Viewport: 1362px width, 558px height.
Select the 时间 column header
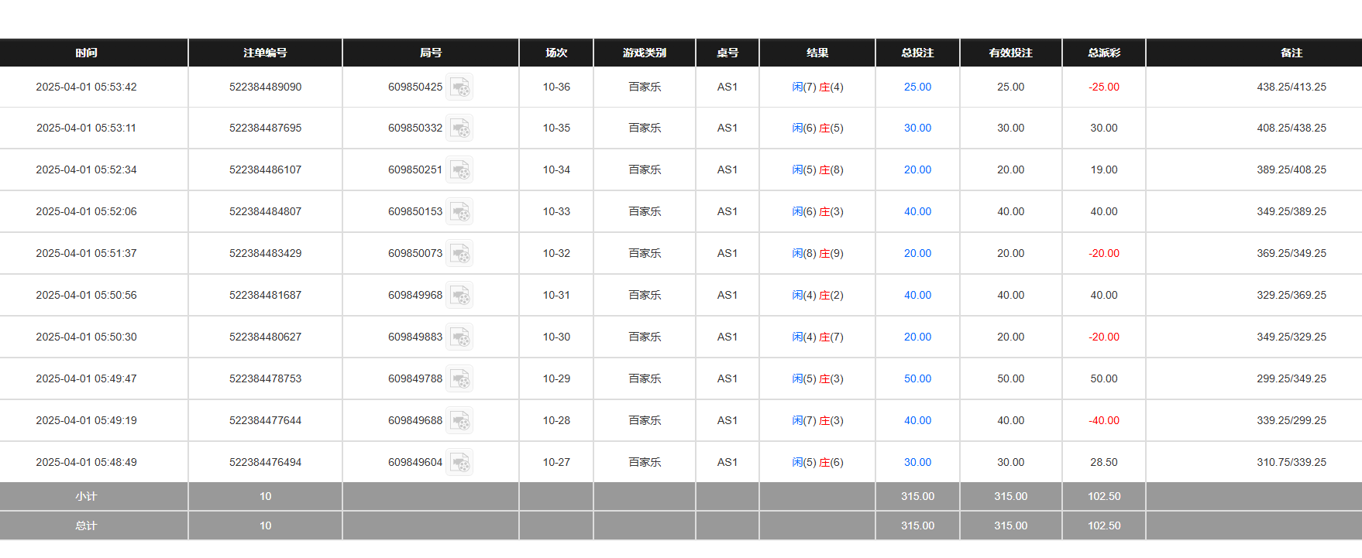click(86, 53)
